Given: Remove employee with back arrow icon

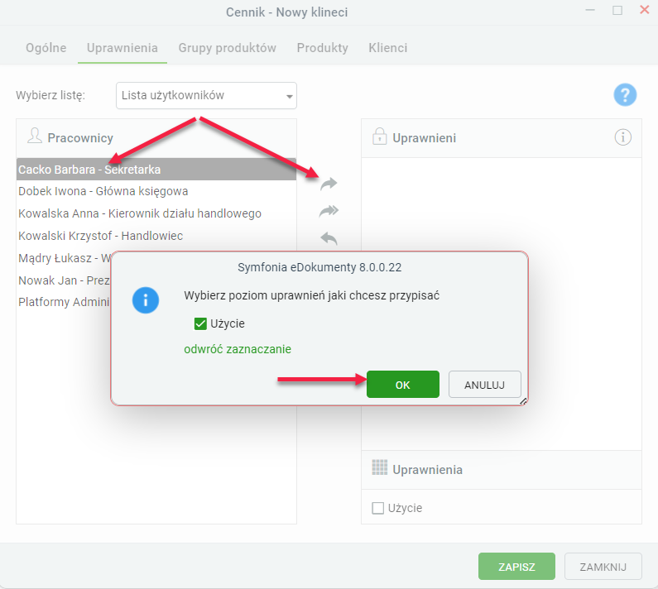Looking at the screenshot, I should [329, 238].
